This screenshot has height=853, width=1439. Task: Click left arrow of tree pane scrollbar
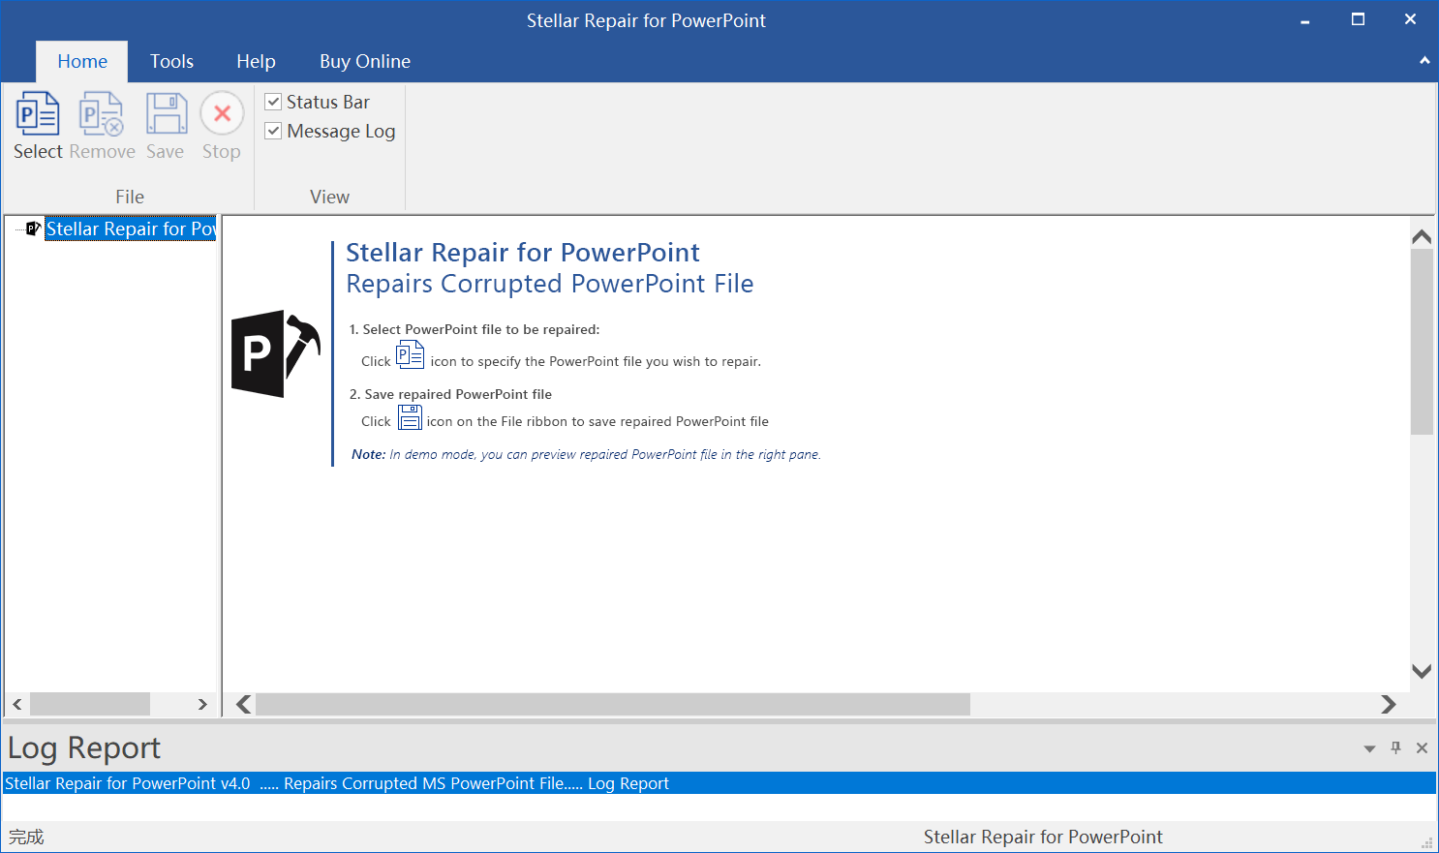pyautogui.click(x=17, y=704)
